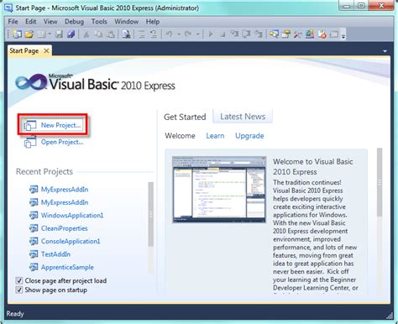Click the Undo arrow icon
Viewport: 398px width, 324px height.
point(169,34)
